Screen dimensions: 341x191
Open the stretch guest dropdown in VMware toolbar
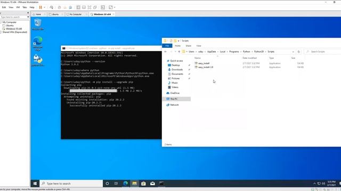115,7
